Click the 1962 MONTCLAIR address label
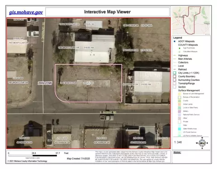 68,83
